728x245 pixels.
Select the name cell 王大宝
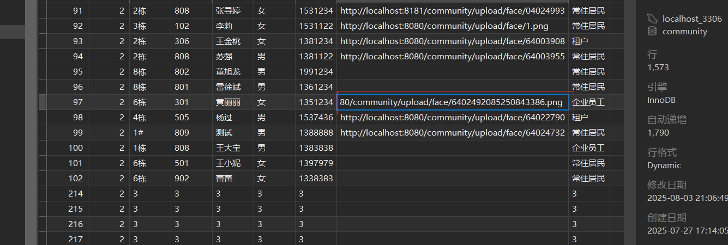pyautogui.click(x=233, y=148)
